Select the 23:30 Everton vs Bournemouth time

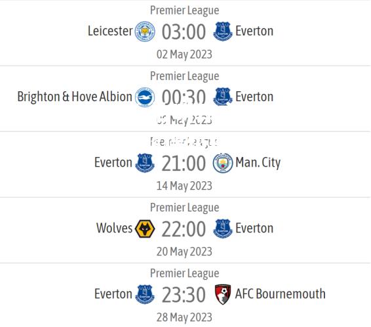pos(184,295)
